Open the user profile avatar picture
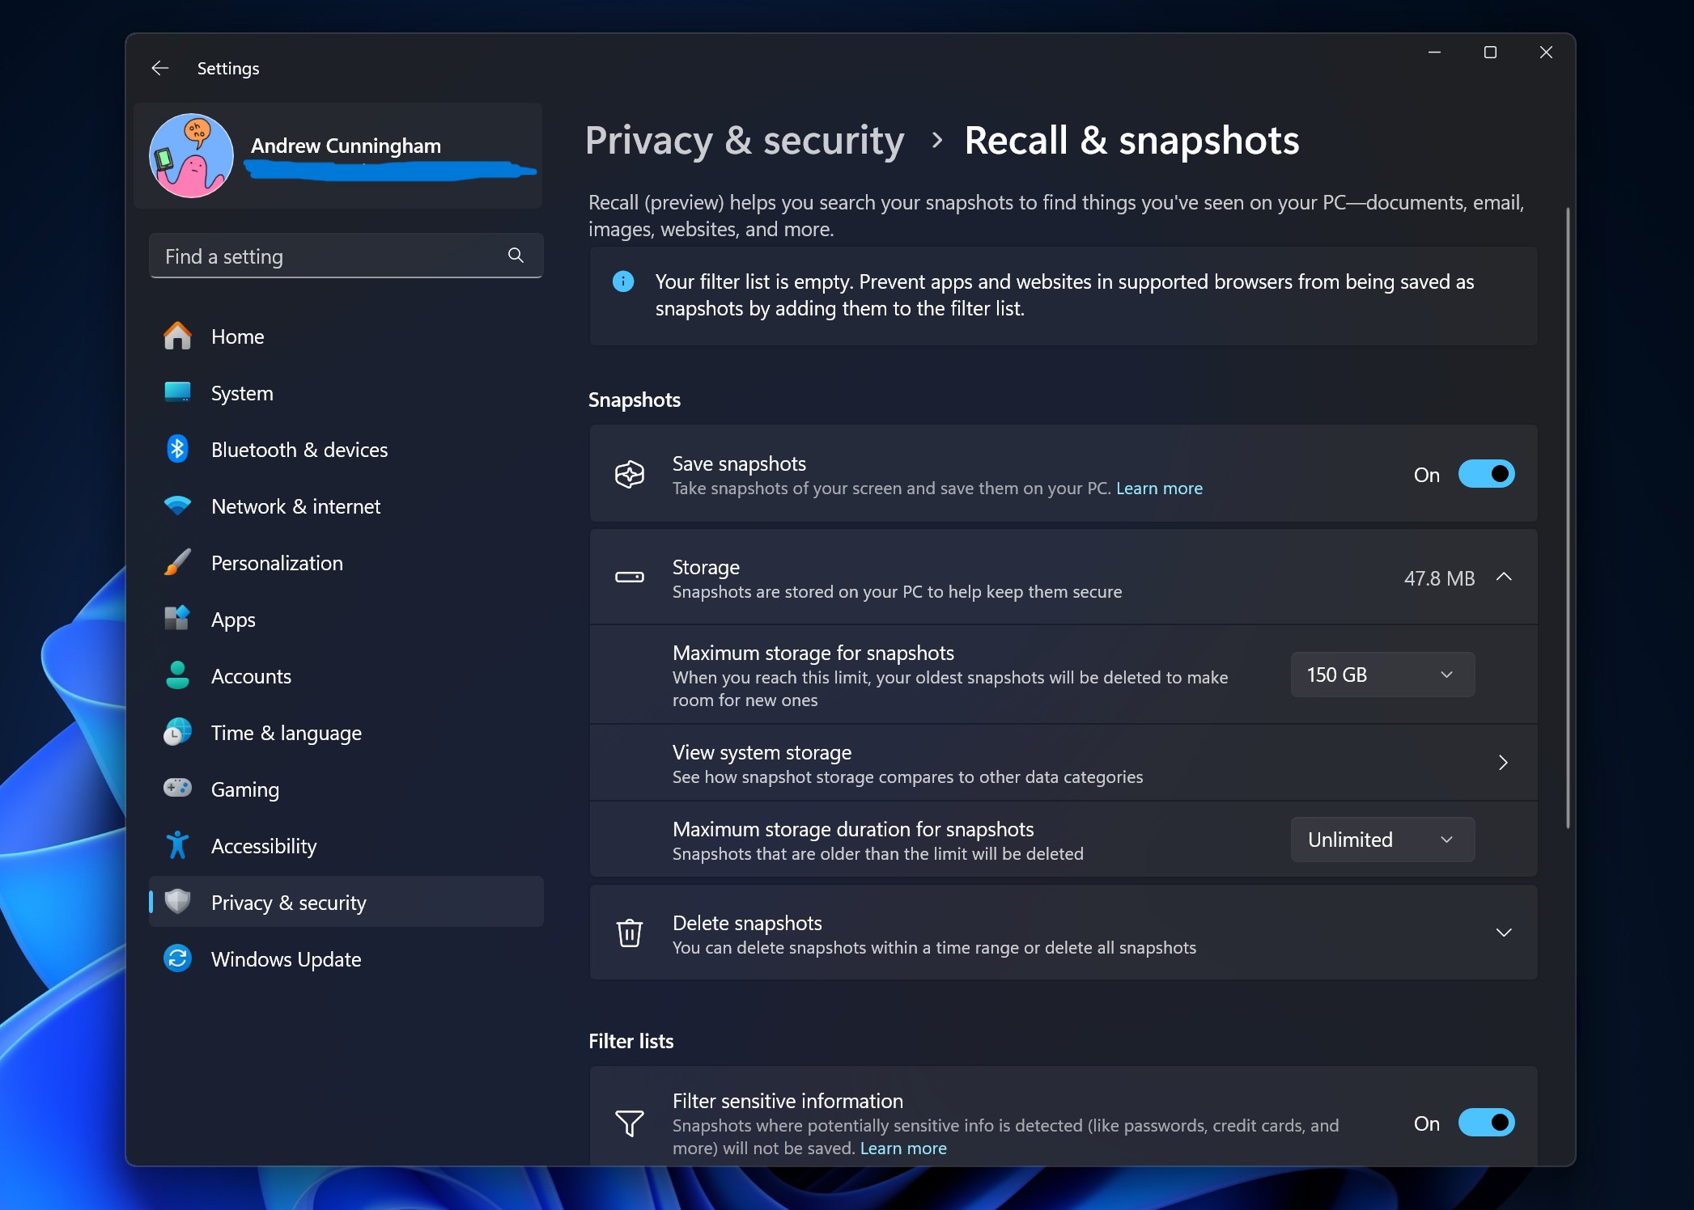Viewport: 1694px width, 1210px height. [192, 155]
